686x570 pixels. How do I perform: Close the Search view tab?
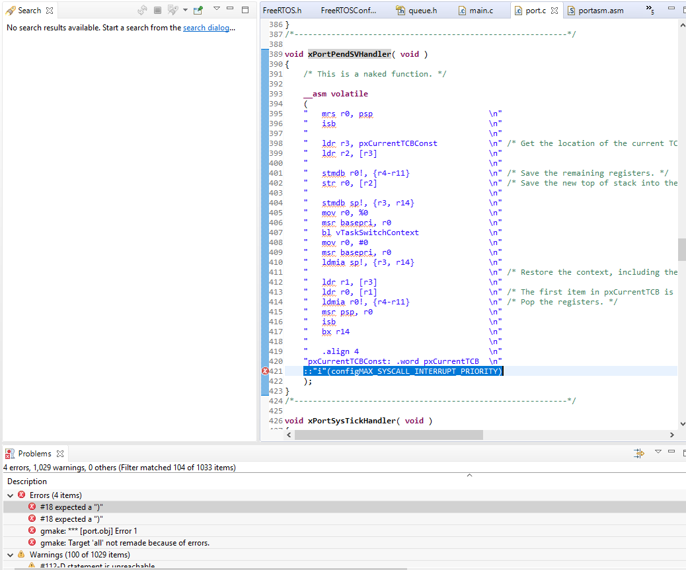(50, 11)
